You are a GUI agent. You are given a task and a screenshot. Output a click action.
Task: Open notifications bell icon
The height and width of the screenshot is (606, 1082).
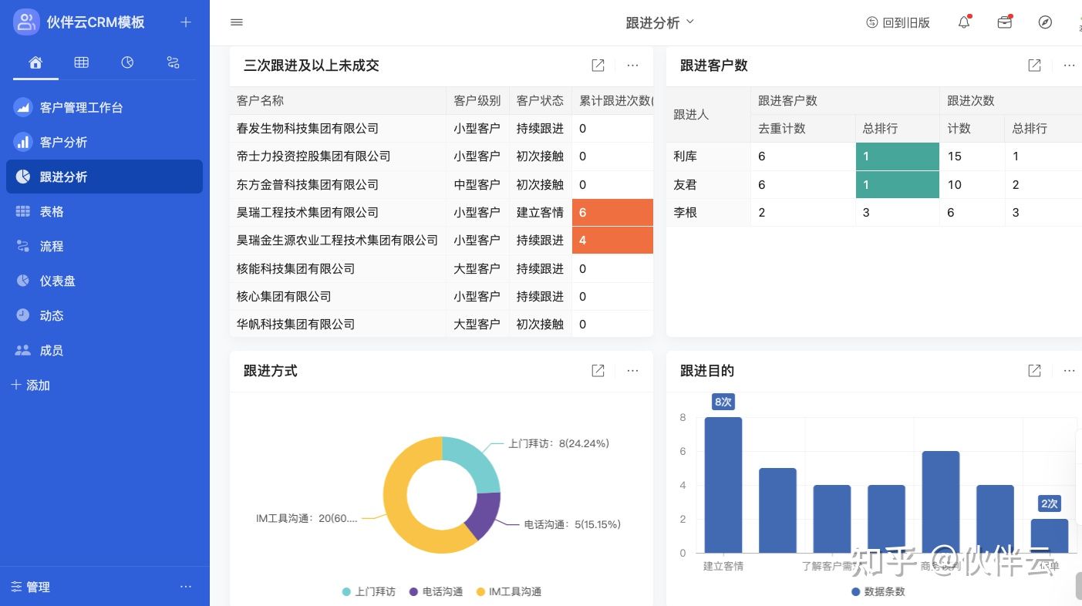(x=964, y=22)
